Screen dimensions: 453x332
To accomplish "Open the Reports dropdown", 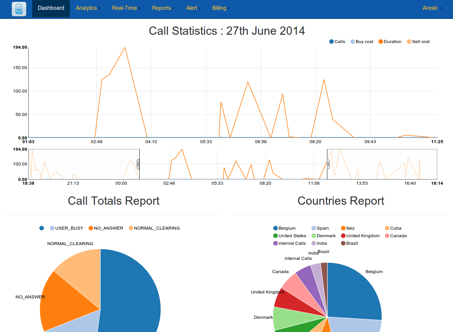I will point(163,8).
